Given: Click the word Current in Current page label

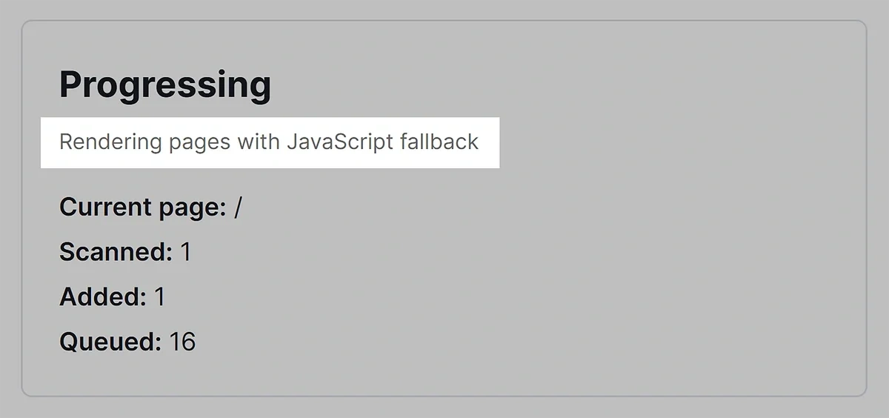Looking at the screenshot, I should coord(106,208).
